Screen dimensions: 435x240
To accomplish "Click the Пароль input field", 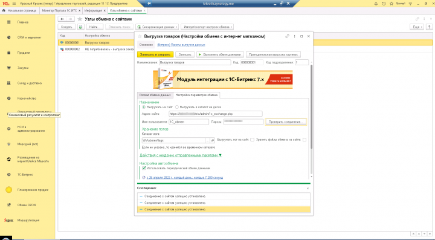I will click(x=243, y=122).
